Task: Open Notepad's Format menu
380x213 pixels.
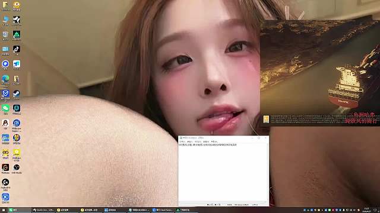Action: 198,141
